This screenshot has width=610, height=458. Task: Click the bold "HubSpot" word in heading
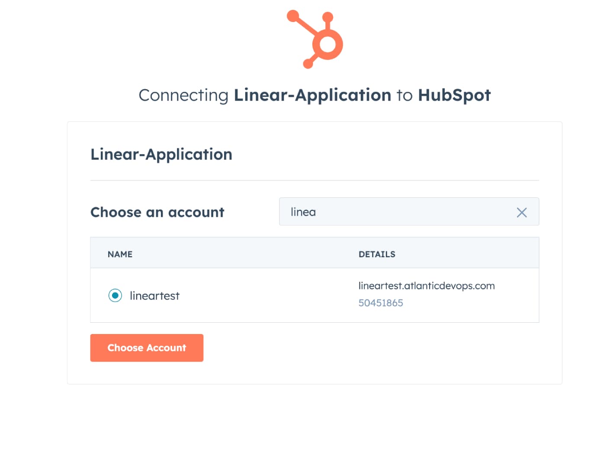pyautogui.click(x=454, y=95)
